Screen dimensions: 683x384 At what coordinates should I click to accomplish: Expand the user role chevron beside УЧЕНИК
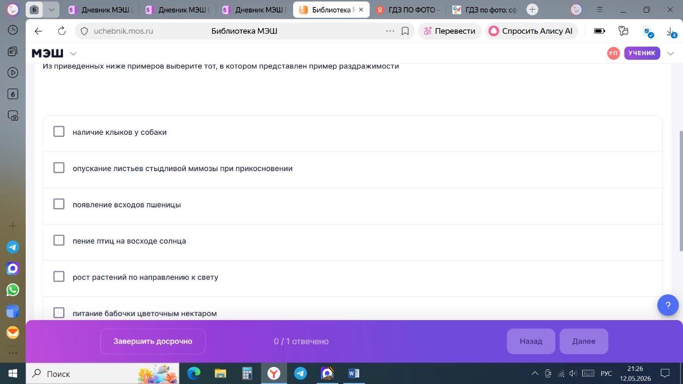670,53
